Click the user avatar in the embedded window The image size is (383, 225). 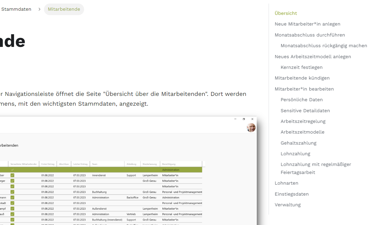coord(251,128)
